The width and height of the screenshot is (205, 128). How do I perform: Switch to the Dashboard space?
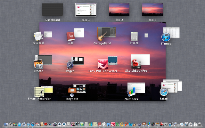[53, 10]
